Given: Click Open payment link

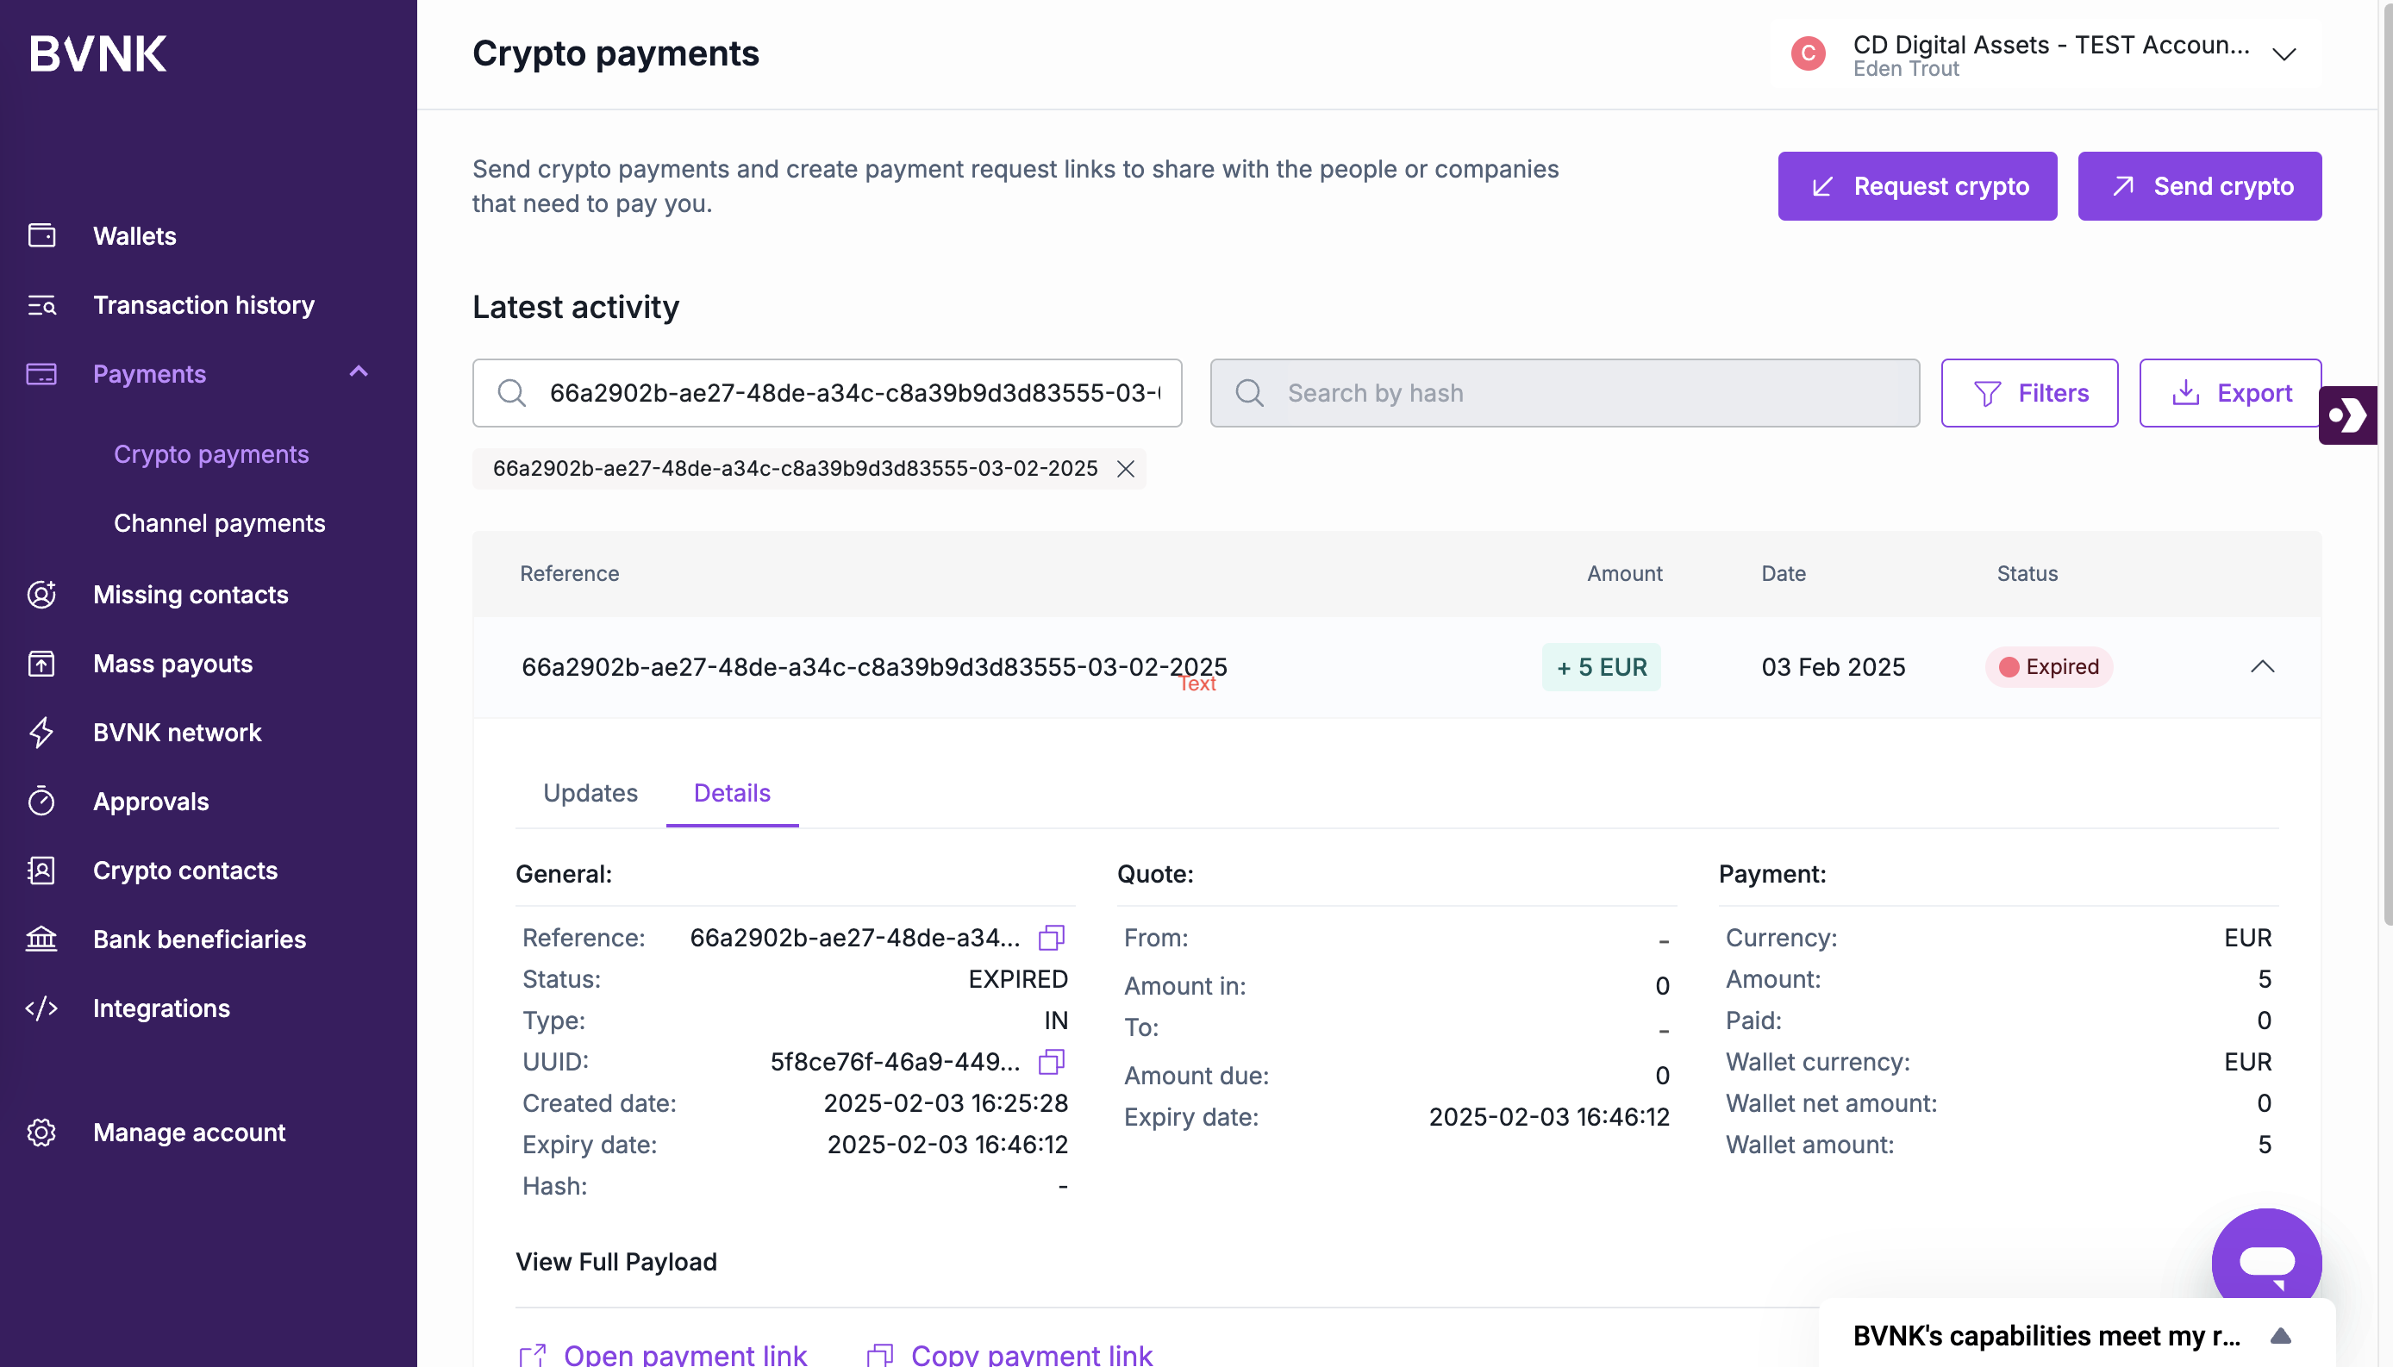Looking at the screenshot, I should click(663, 1354).
